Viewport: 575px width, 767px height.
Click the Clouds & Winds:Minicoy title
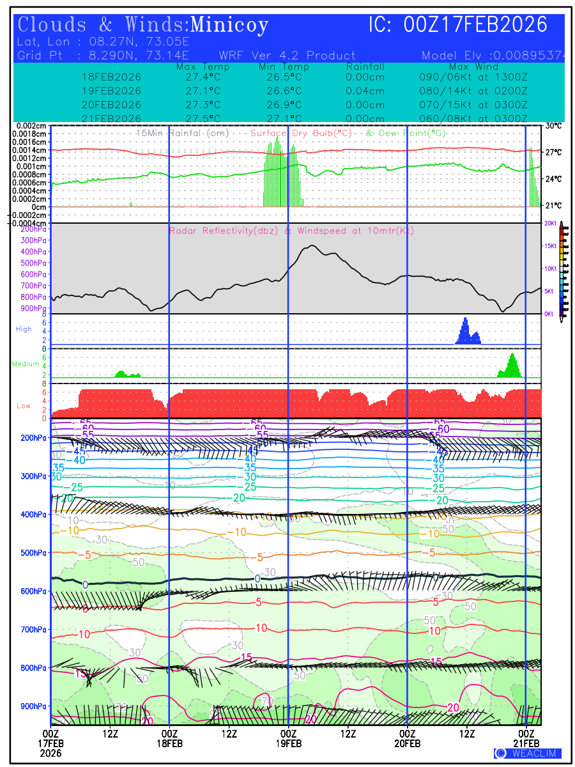point(143,26)
